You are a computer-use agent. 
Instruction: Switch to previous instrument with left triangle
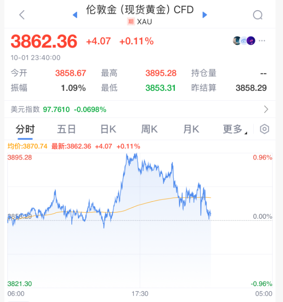(75, 15)
